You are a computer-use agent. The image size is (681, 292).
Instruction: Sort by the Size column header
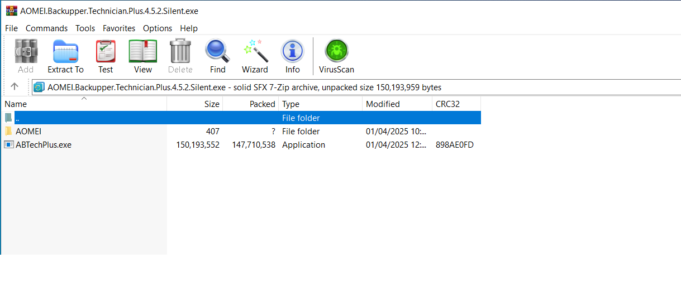(195, 104)
